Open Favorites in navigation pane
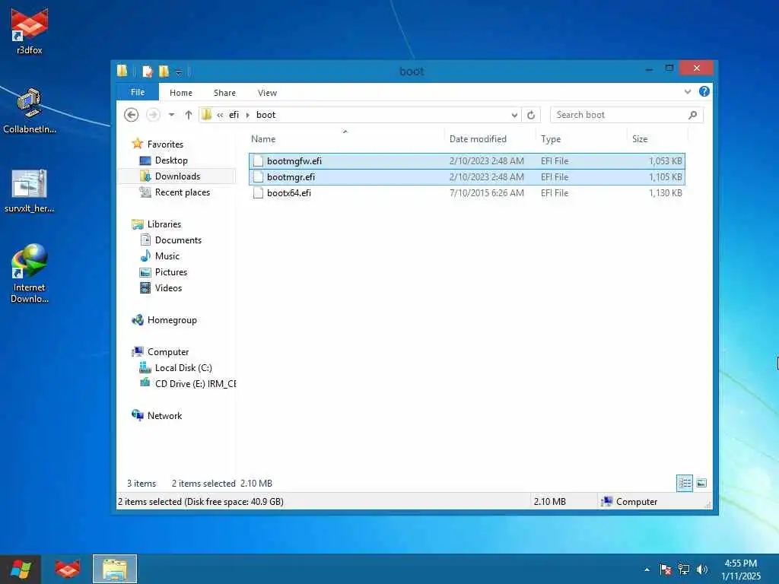The width and height of the screenshot is (779, 584). [165, 144]
